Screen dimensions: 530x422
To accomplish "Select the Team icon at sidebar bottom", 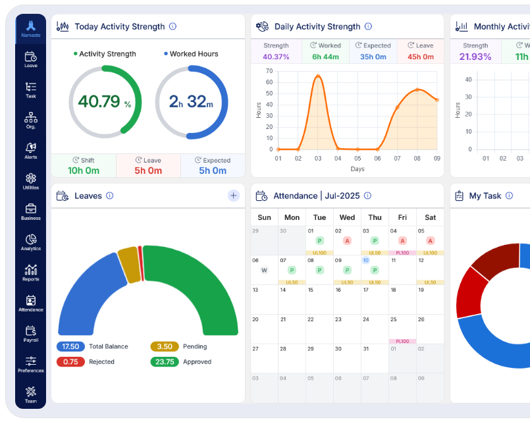I will 30,392.
